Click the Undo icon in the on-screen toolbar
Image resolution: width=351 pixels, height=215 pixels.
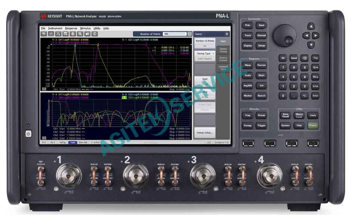click(44, 34)
